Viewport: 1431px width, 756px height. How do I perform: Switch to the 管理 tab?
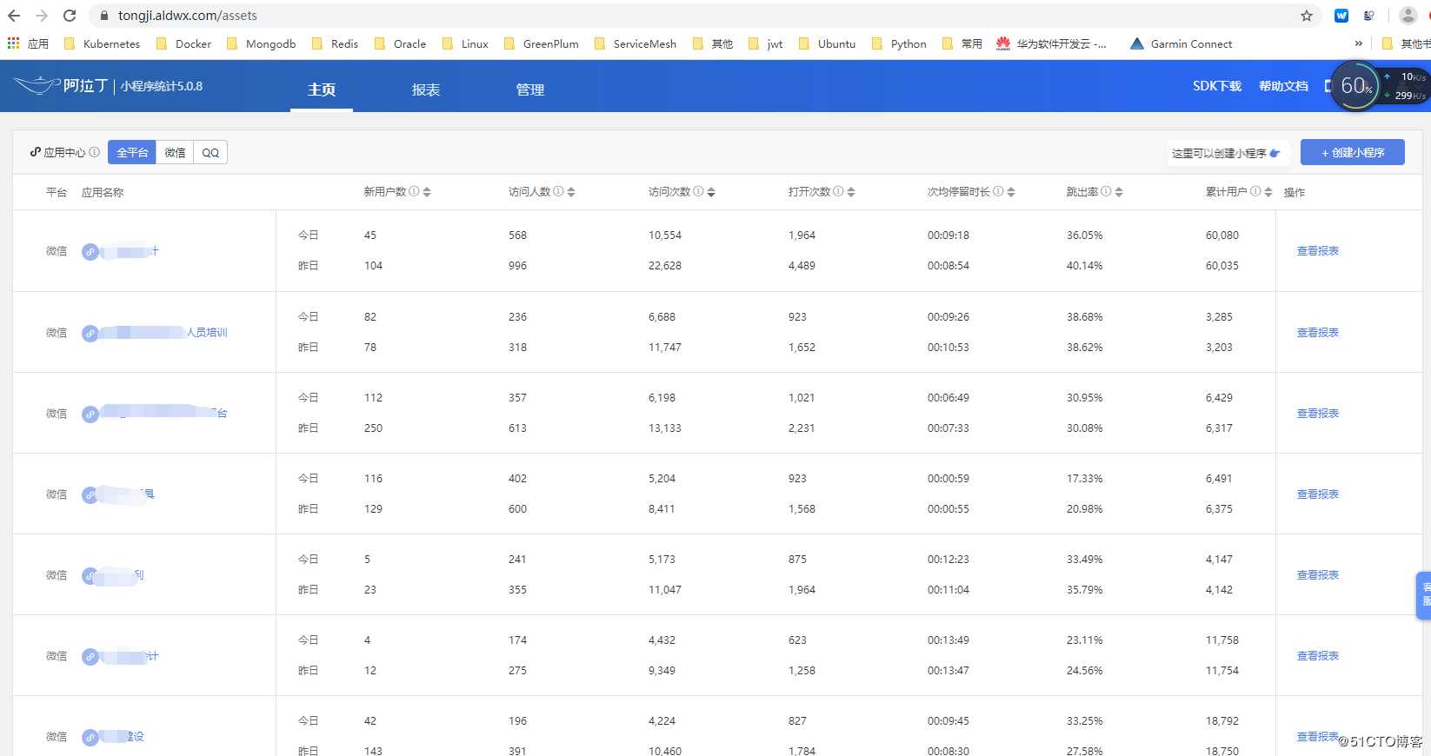[x=530, y=90]
